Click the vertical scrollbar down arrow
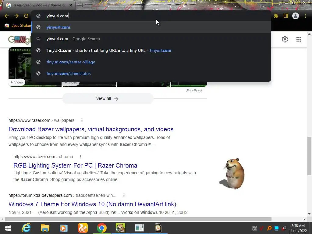Viewport: 312px width, 234px height. (x=309, y=214)
